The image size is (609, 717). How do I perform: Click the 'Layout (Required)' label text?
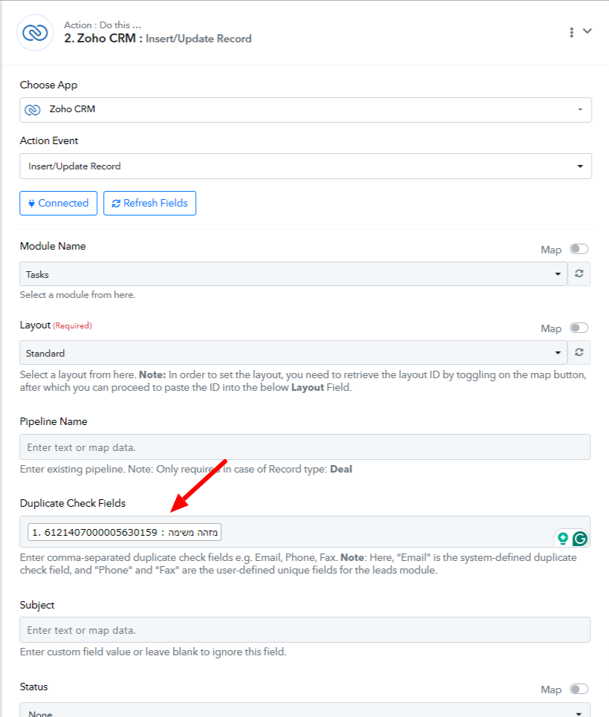(x=56, y=325)
